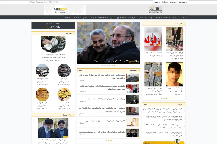Open the red زلزله earthquake news image

pos(153,39)
